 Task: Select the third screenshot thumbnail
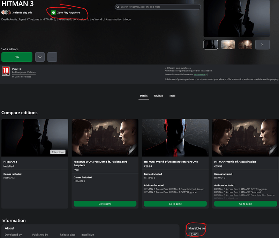pos(245,45)
